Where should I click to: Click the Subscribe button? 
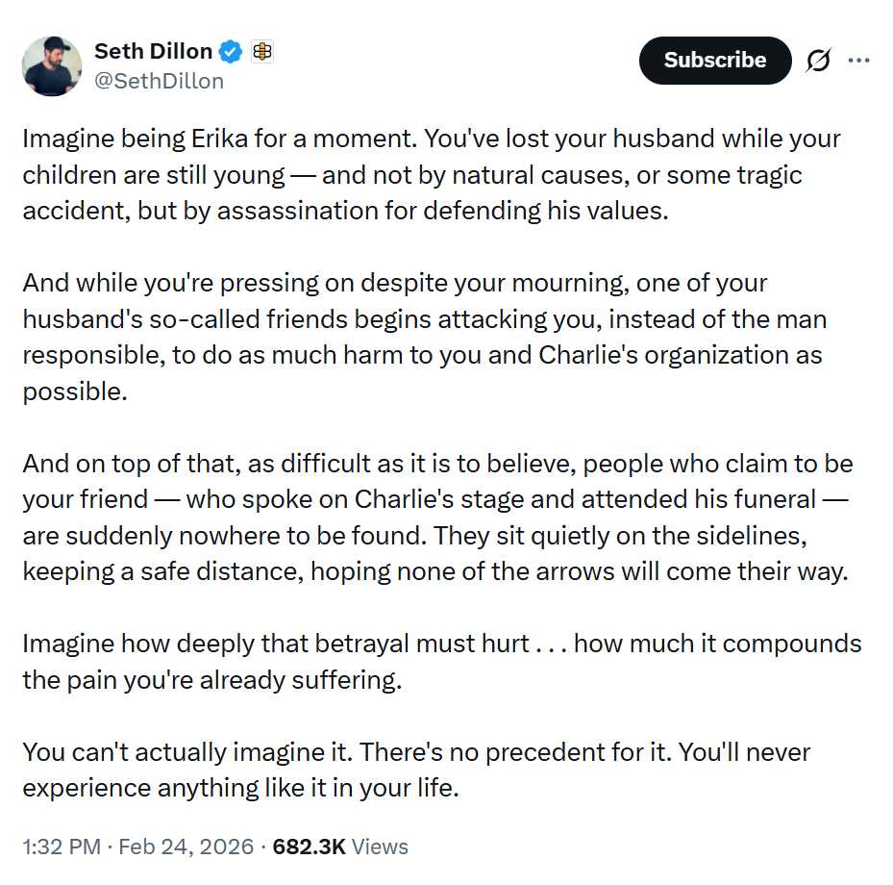[714, 61]
